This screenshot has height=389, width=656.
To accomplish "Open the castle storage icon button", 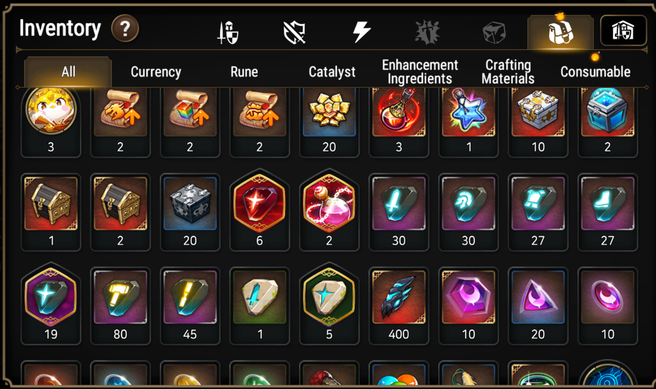I will click(x=623, y=30).
